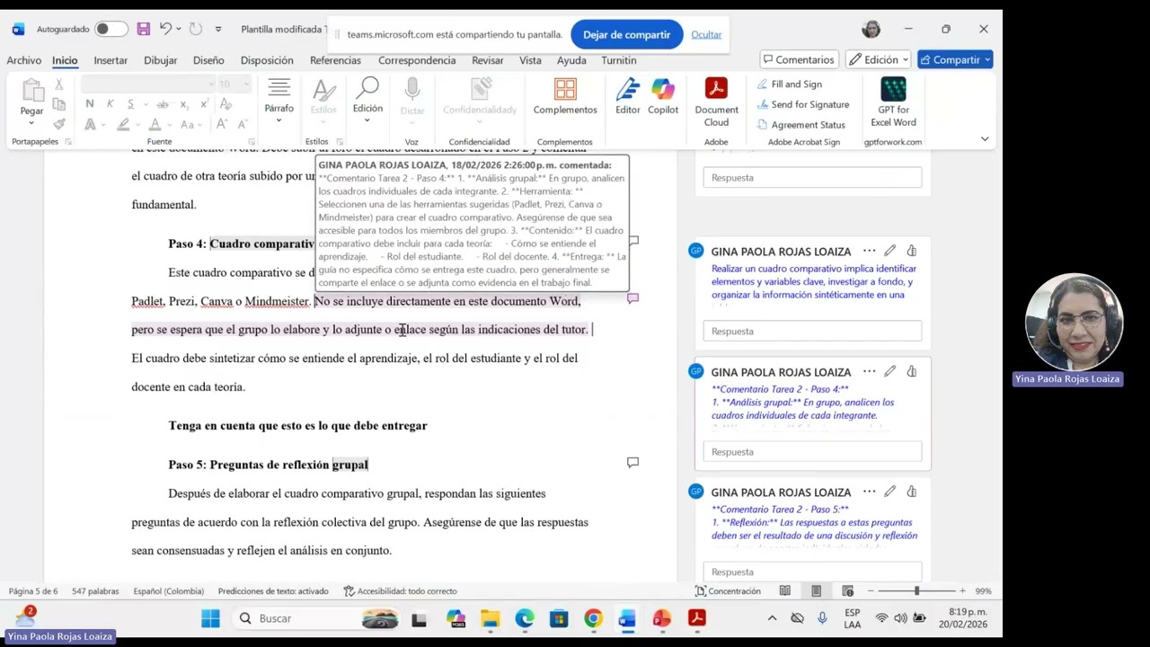Expand the Compartir button dropdown

tap(987, 60)
